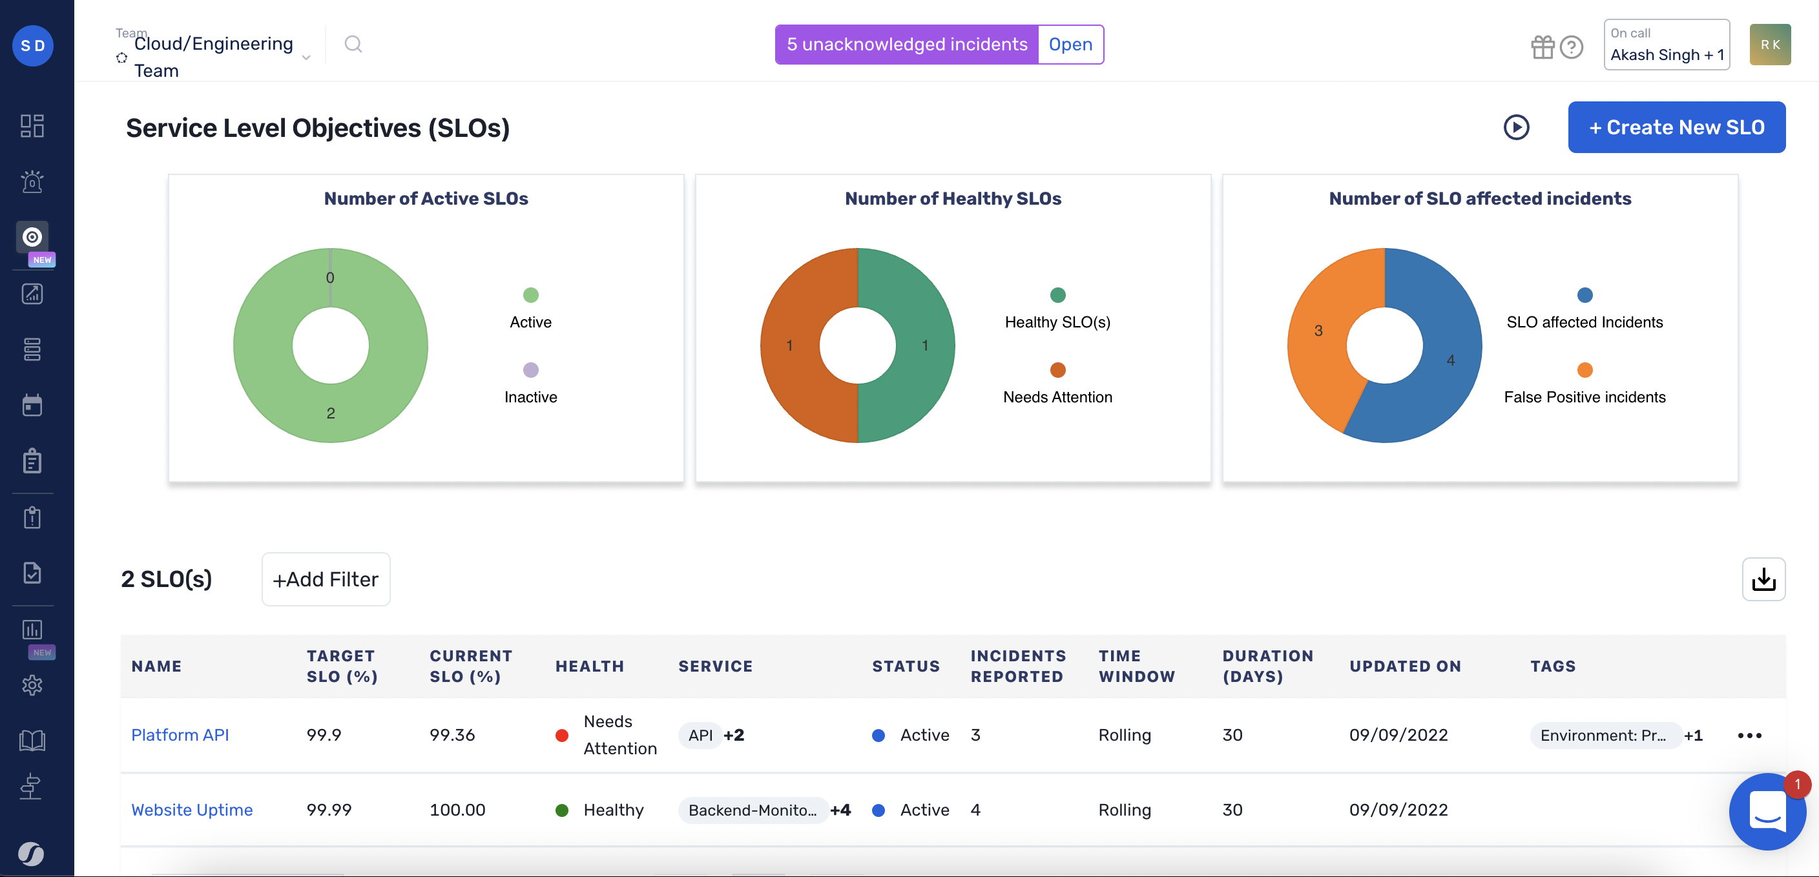Open the three-dot menu on Platform API row

tap(1750, 734)
